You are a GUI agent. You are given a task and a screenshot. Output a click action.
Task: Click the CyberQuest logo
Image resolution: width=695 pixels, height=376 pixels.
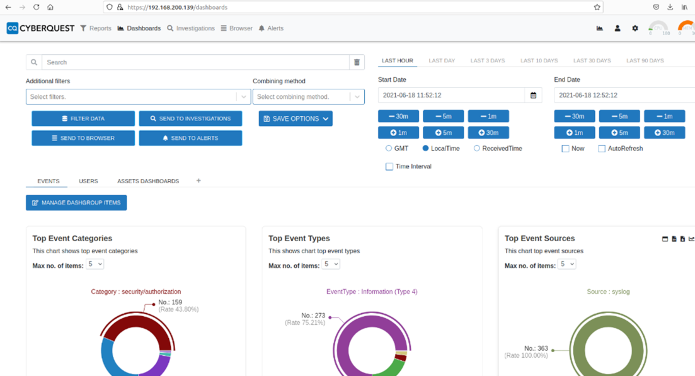tap(40, 28)
